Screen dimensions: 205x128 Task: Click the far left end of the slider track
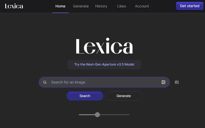coord(79,115)
